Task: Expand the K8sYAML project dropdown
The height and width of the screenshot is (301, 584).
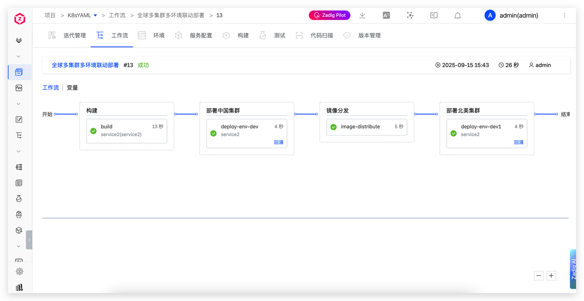Action: (x=95, y=16)
